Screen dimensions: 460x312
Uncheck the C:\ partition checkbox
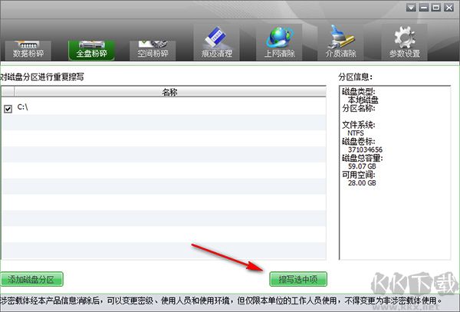pos(8,109)
